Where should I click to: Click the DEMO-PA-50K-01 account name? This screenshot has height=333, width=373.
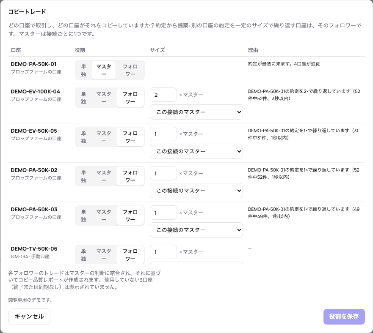coord(33,64)
